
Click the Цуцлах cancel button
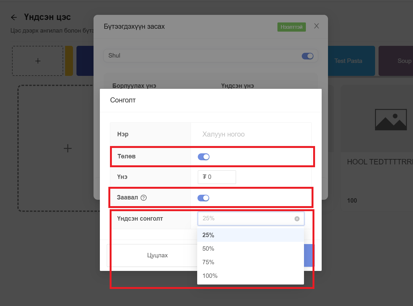click(x=157, y=255)
